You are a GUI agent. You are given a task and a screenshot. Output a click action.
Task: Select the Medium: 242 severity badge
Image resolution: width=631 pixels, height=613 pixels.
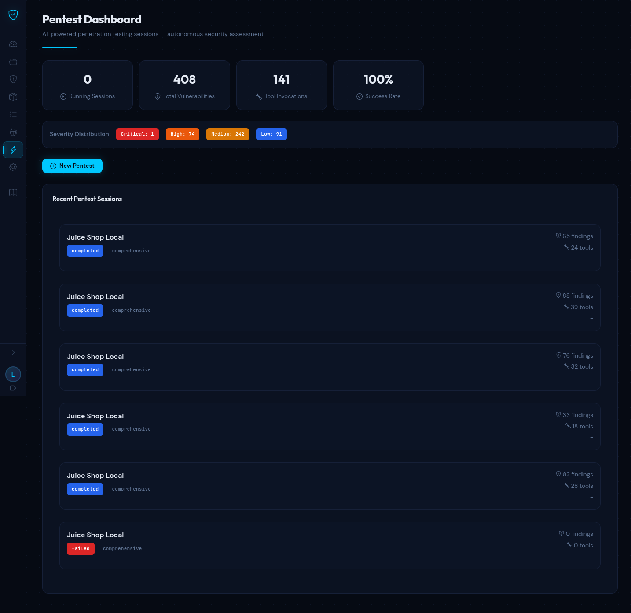(x=227, y=134)
